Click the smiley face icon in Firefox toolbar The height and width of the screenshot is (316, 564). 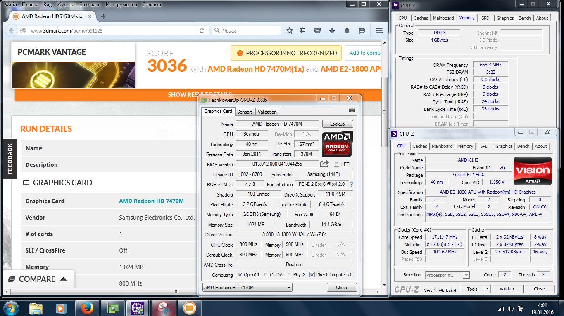[362, 30]
